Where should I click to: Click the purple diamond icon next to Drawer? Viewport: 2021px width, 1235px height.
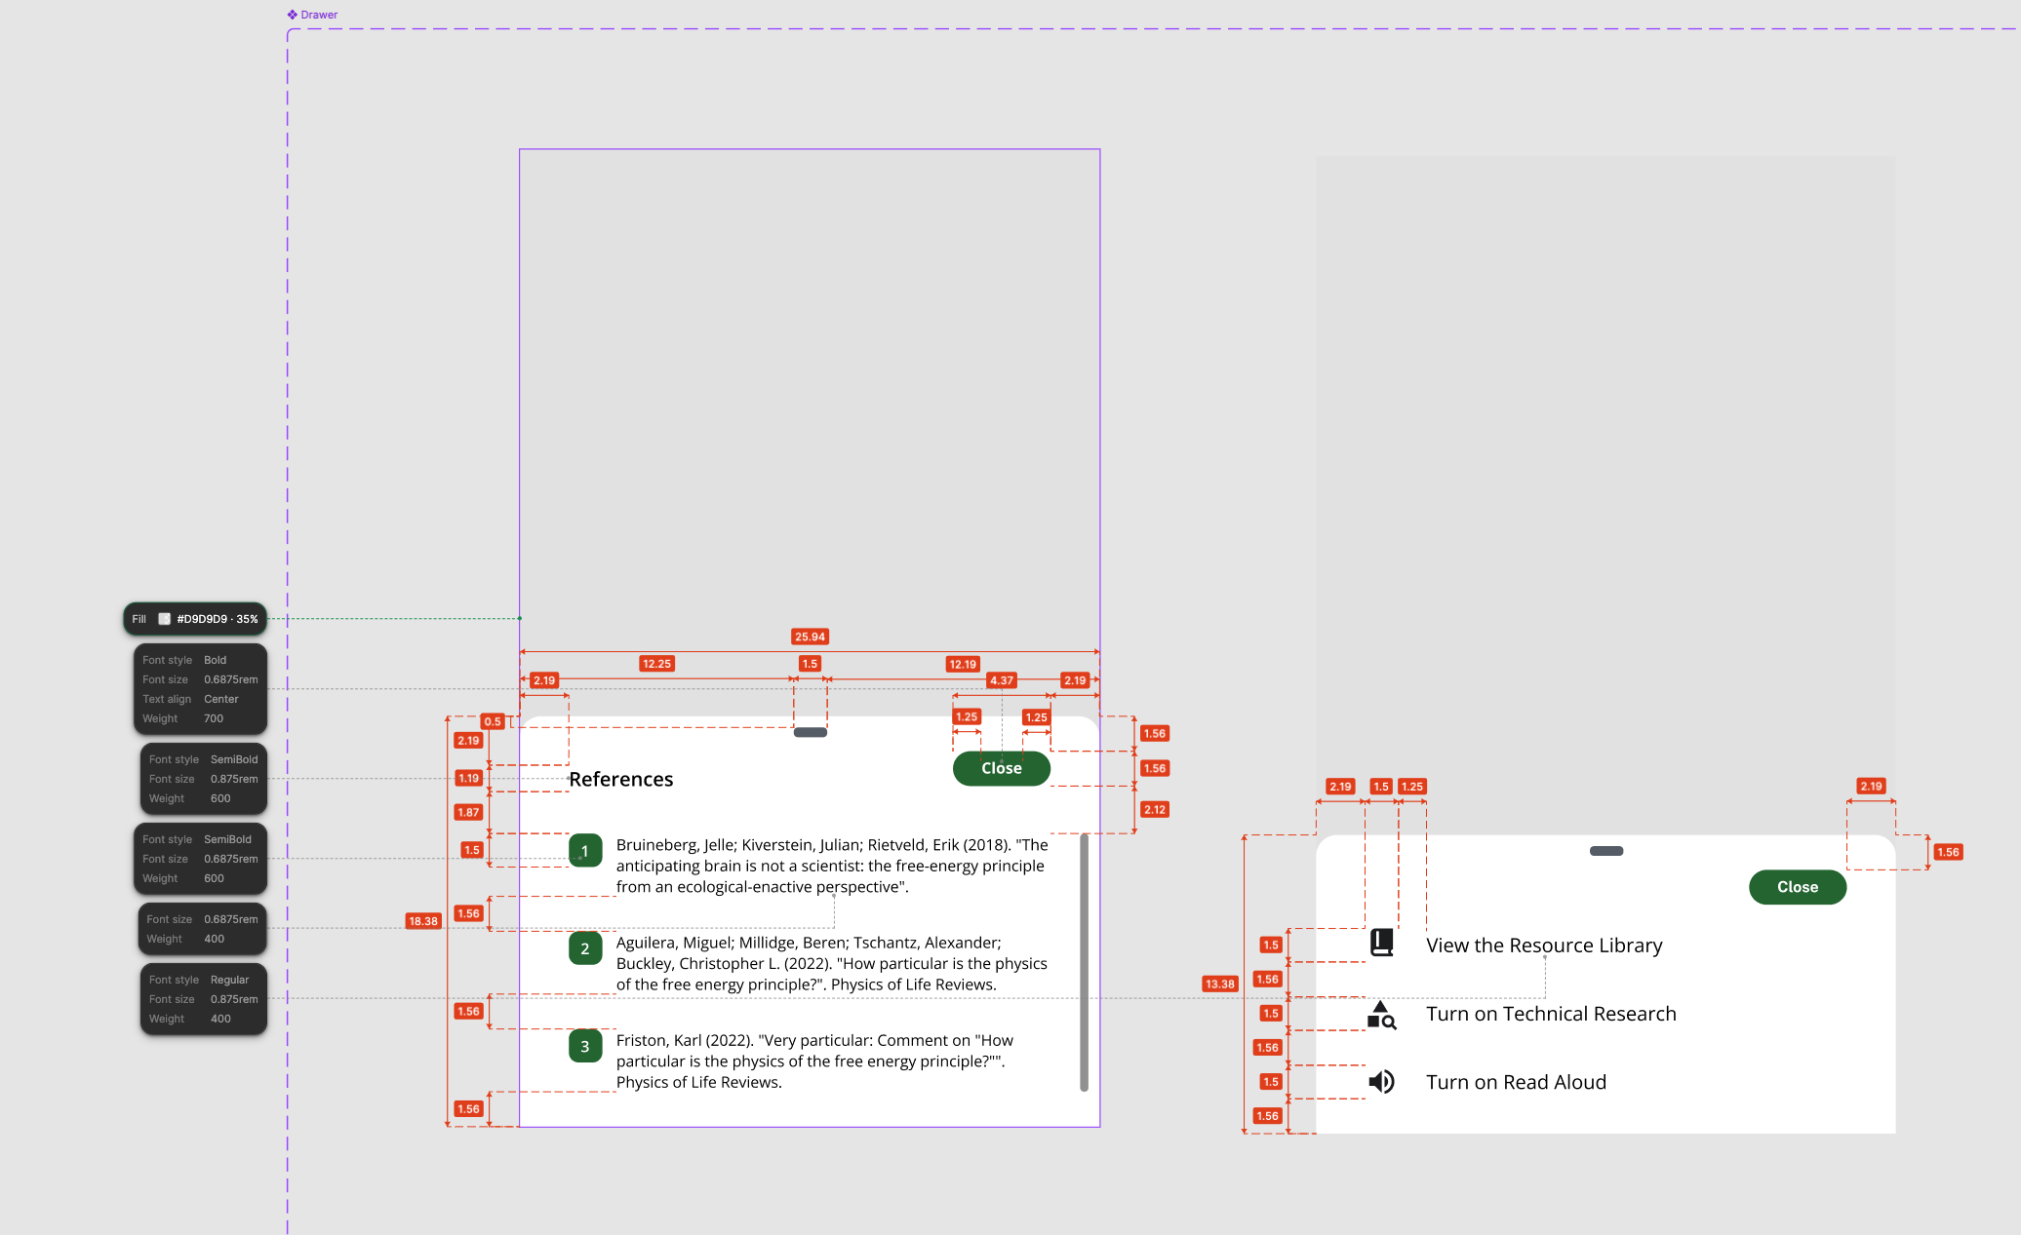[x=291, y=14]
